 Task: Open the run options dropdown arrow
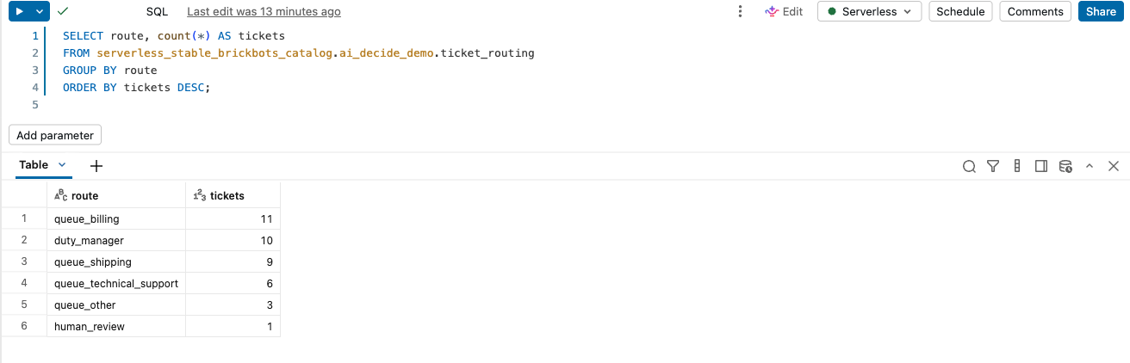pyautogui.click(x=40, y=11)
